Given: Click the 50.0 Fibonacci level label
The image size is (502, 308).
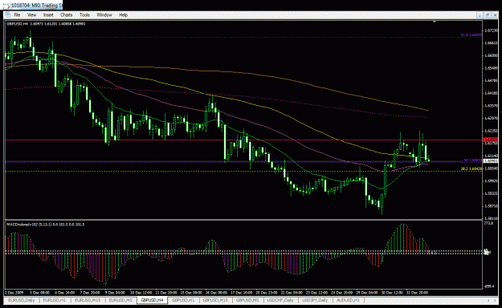Looking at the screenshot, I should (472, 160).
